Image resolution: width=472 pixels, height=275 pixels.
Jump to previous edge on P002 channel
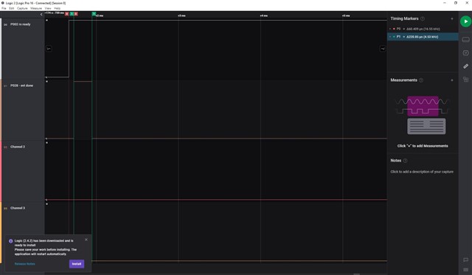pyautogui.click(x=49, y=49)
